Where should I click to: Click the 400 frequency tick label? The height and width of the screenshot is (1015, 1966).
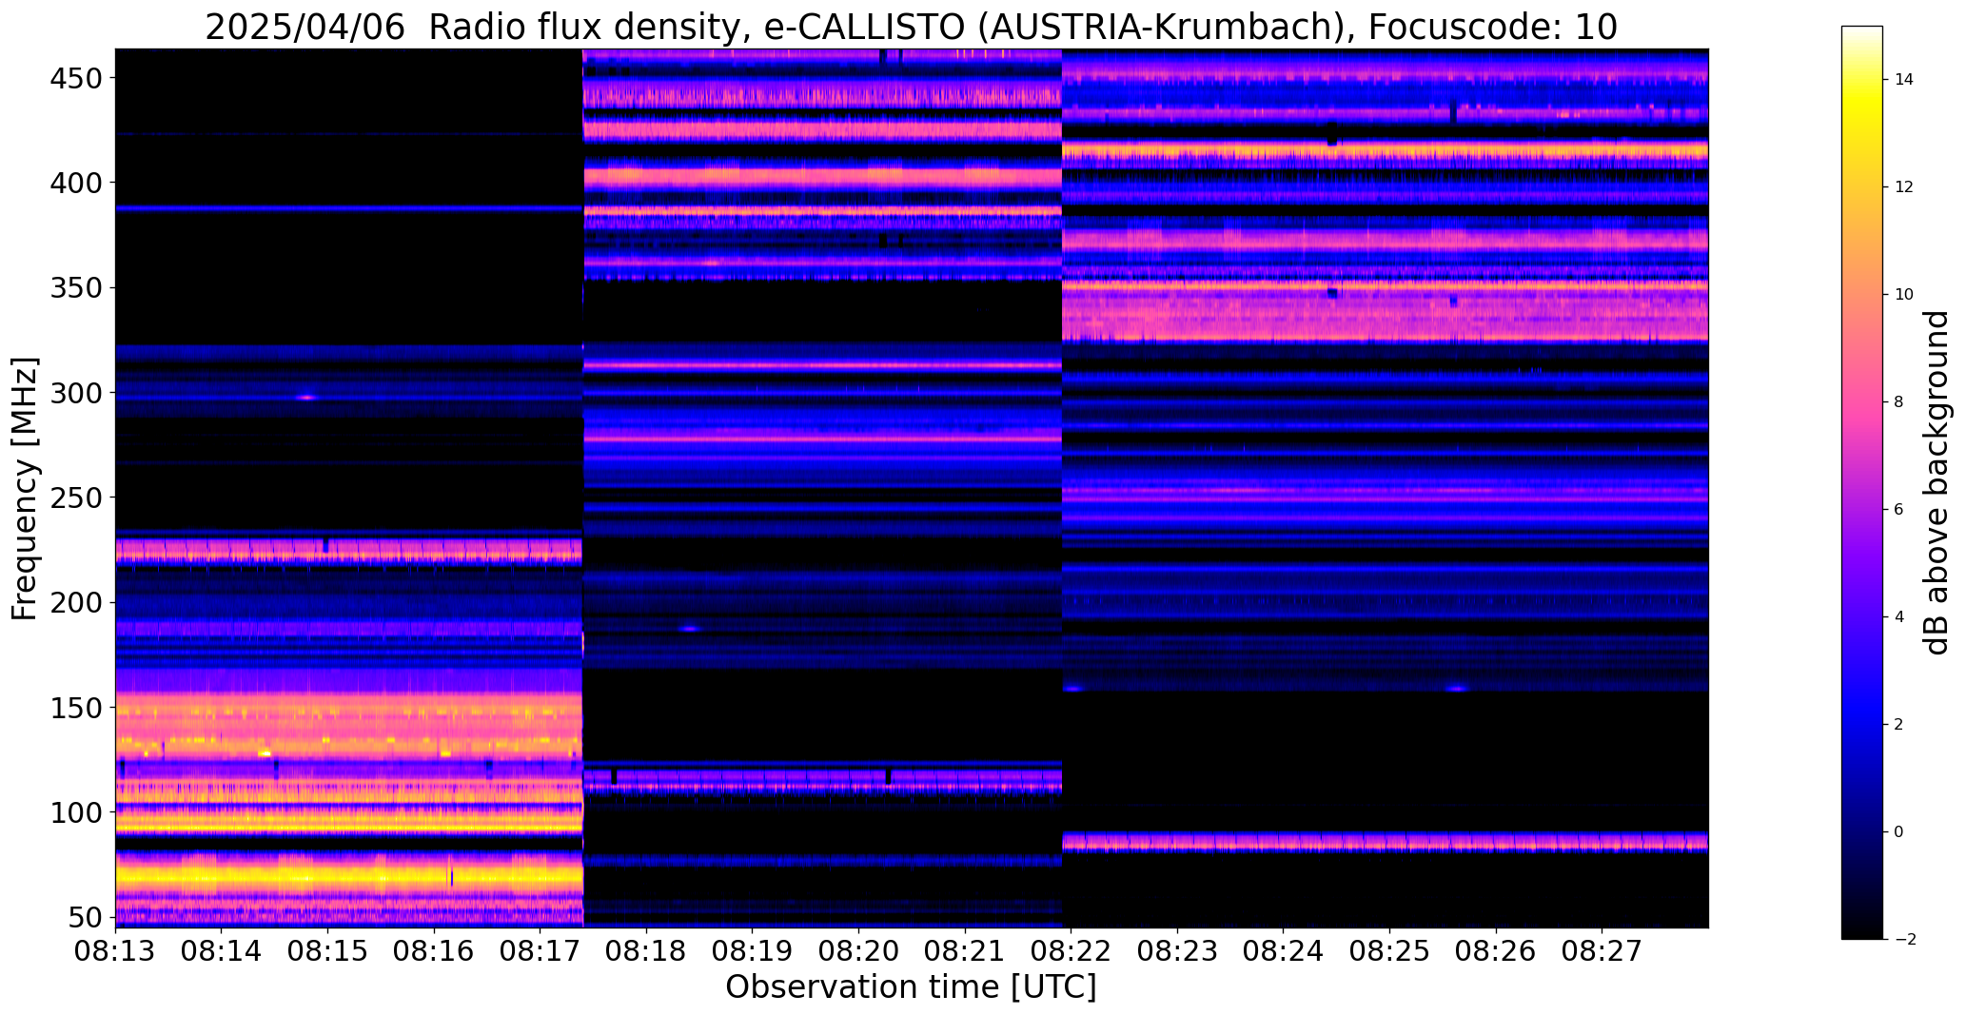pos(75,183)
